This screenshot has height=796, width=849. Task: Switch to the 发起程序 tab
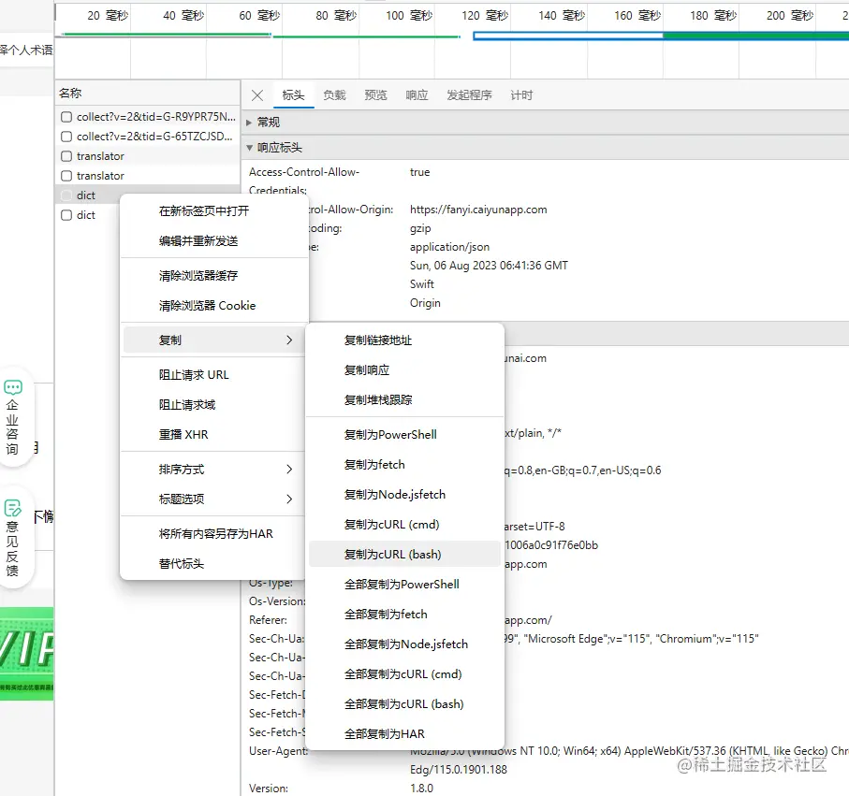470,95
